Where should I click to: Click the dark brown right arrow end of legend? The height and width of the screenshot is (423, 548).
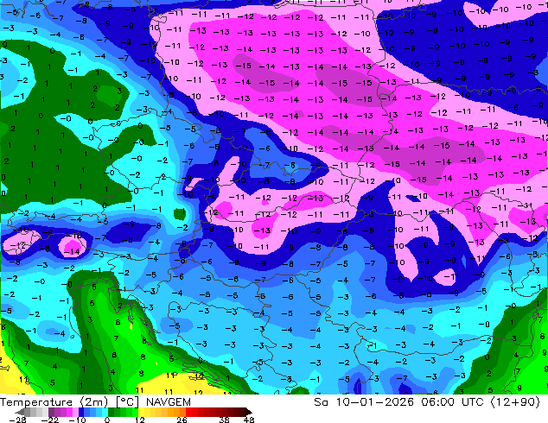(x=248, y=412)
